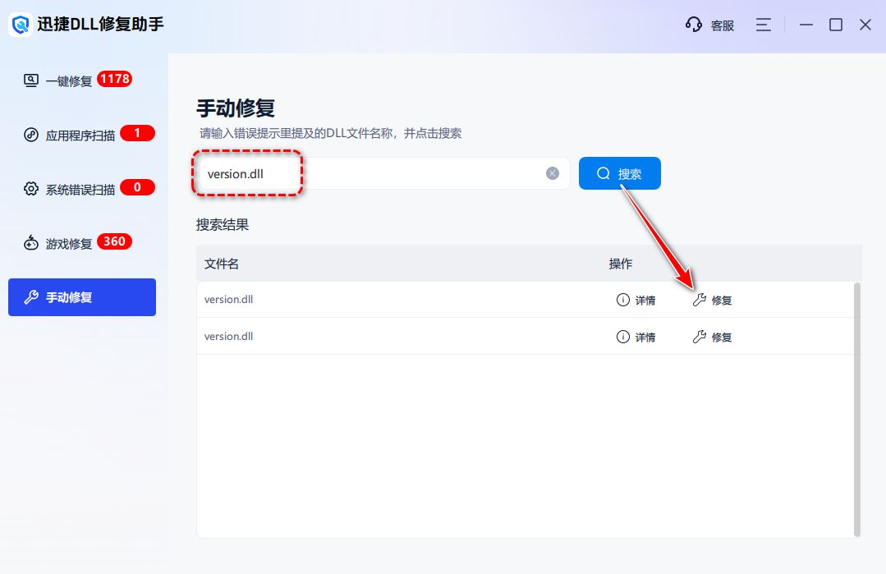The height and width of the screenshot is (574, 886).
Task: Go to 游戏修复 section
Action: click(69, 244)
